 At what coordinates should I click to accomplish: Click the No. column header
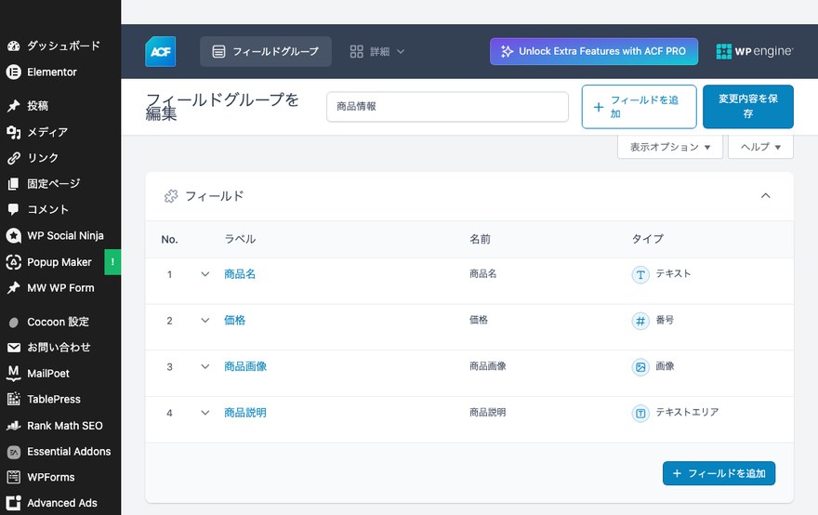pyautogui.click(x=169, y=240)
